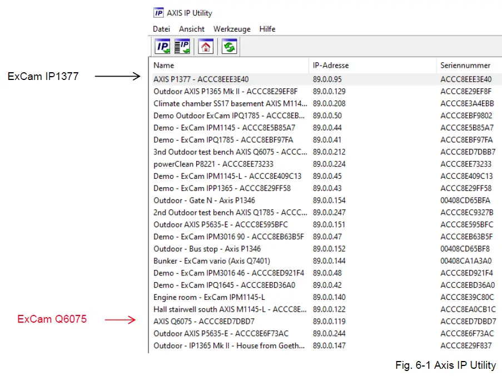502x376 pixels.
Task: Select Demo - ExCam IPM3016 46 row
Action: click(x=326, y=273)
